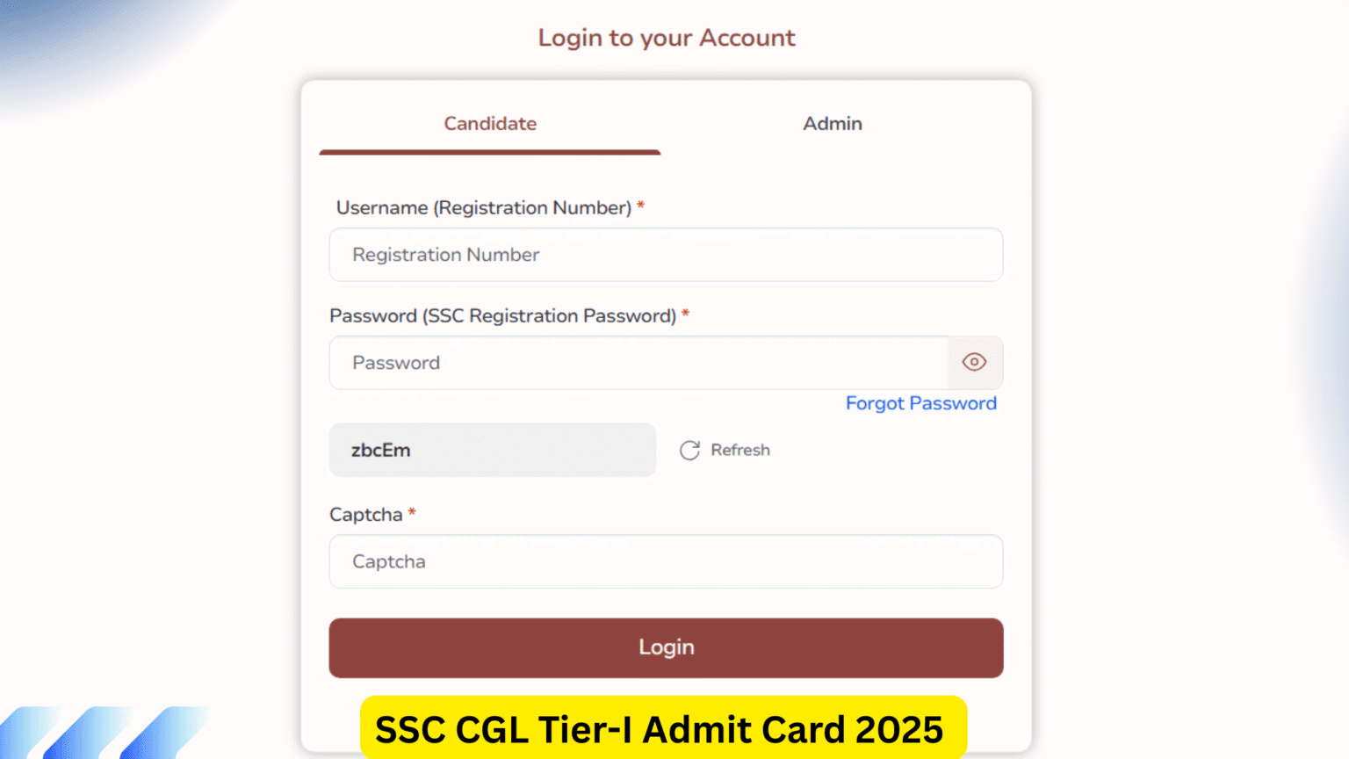The height and width of the screenshot is (759, 1349).
Task: Click the eye symbol beside the password box
Action: pyautogui.click(x=975, y=362)
